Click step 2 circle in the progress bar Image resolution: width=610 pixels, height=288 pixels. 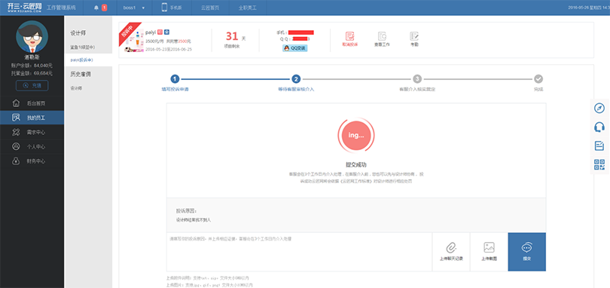click(x=296, y=79)
